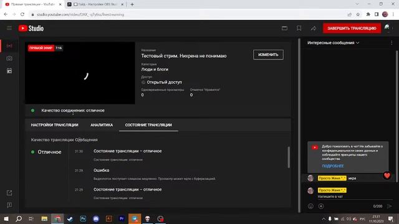Open a new browser tab
This screenshot has height=224, width=399.
coord(132,4)
